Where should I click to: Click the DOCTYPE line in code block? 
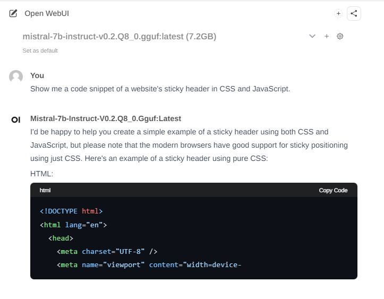[x=71, y=211]
